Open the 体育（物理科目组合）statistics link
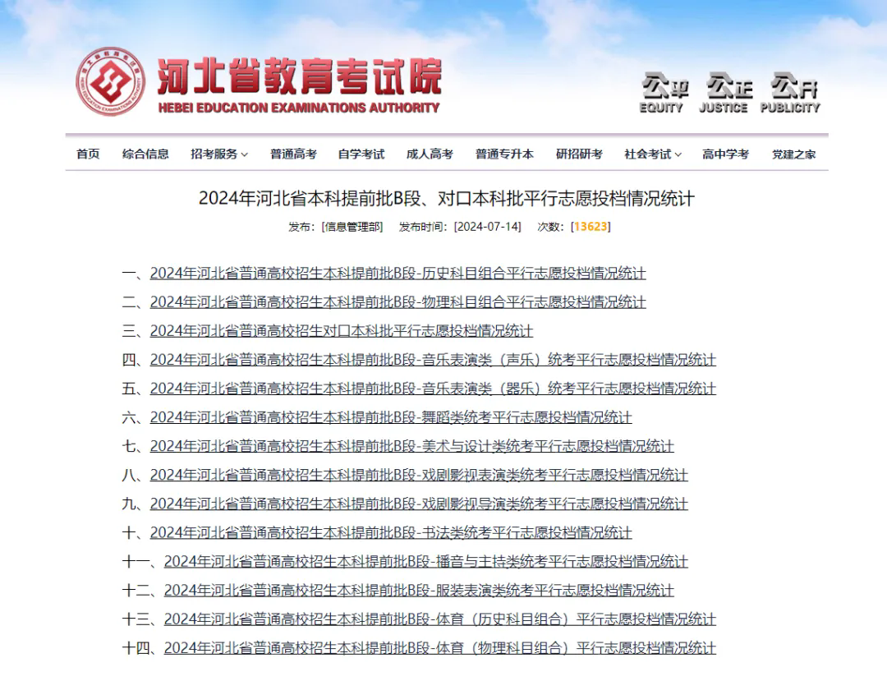The height and width of the screenshot is (681, 887). [x=439, y=647]
